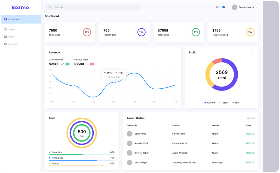Click the Search input field
This screenshot has width=280, height=173.
(94, 7)
